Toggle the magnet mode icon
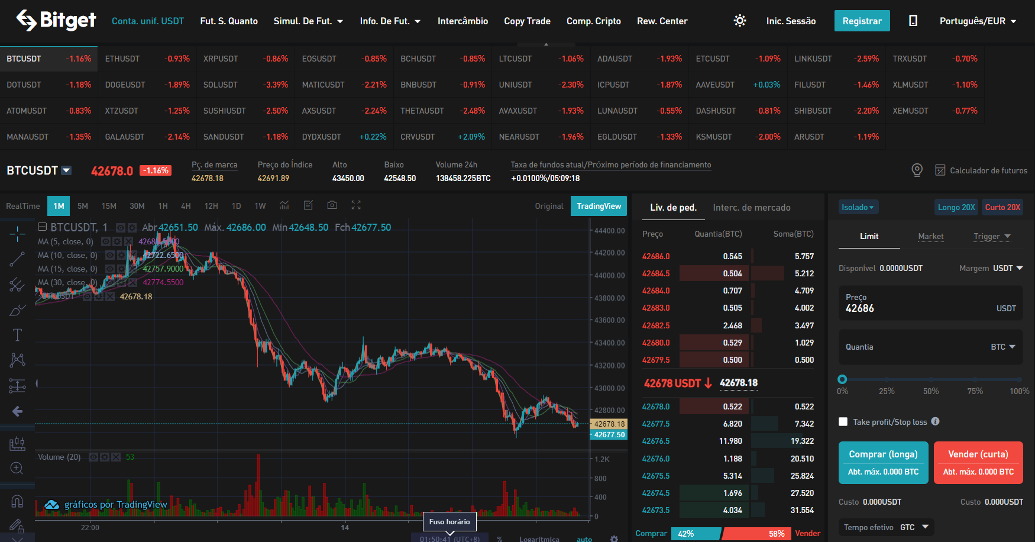1035x542 pixels. [17, 501]
